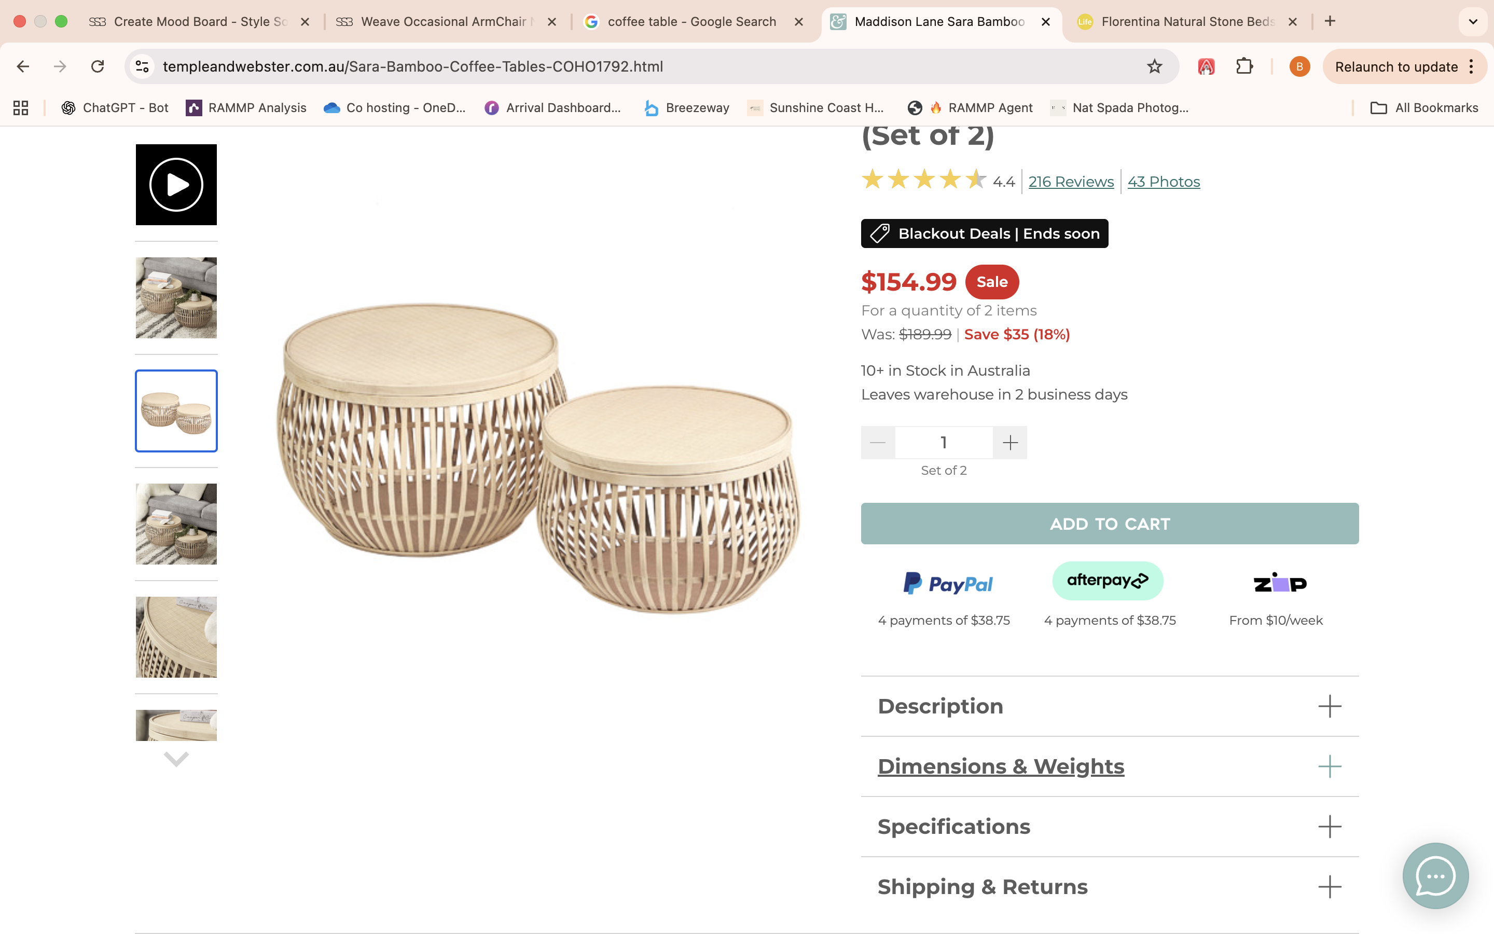1494x934 pixels.
Task: Add the coffee tables to cart
Action: 1110,524
